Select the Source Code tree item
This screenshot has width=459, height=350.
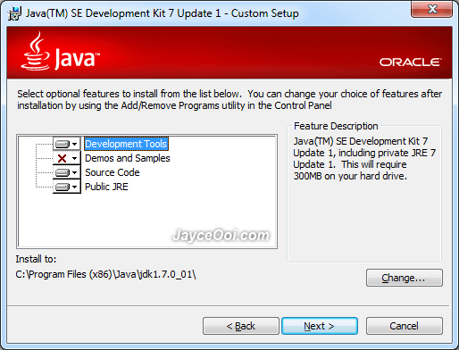click(x=113, y=172)
